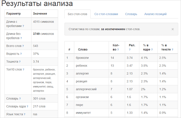This screenshot has width=181, height=118.
Task: Go to 'Анализ позиций' tab
Action: tap(155, 14)
